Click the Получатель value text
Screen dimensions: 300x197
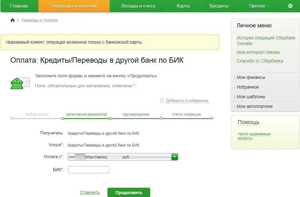point(103,133)
